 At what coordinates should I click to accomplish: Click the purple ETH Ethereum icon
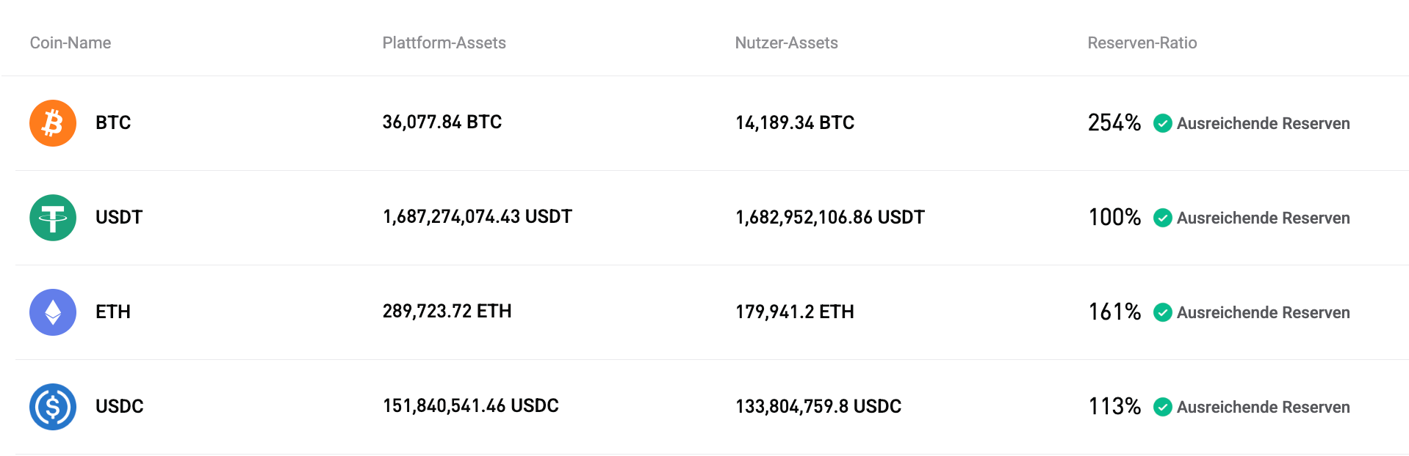click(x=52, y=312)
